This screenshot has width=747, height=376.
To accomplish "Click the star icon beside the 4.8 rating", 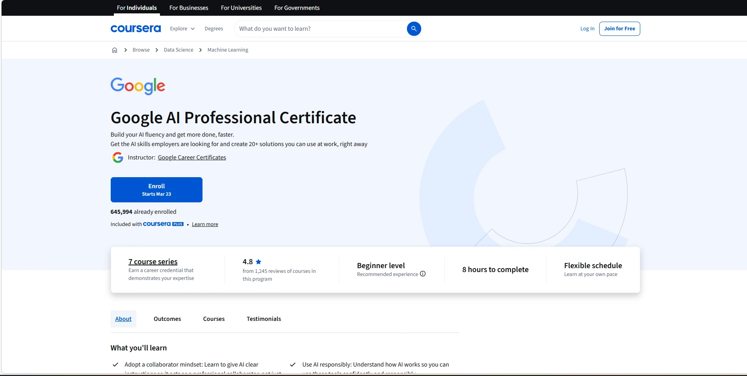I will [x=258, y=261].
